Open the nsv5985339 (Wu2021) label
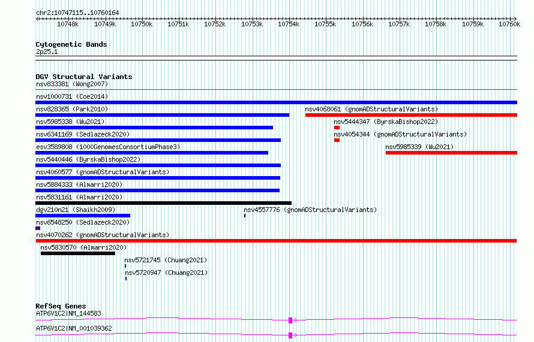 click(419, 147)
